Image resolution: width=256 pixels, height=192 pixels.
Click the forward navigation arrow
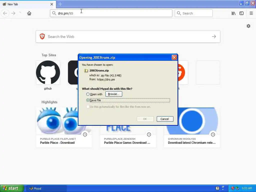pyautogui.click(x=13, y=13)
